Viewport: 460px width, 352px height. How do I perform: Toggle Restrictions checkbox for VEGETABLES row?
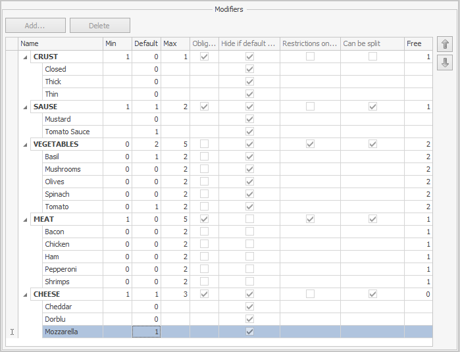click(310, 145)
